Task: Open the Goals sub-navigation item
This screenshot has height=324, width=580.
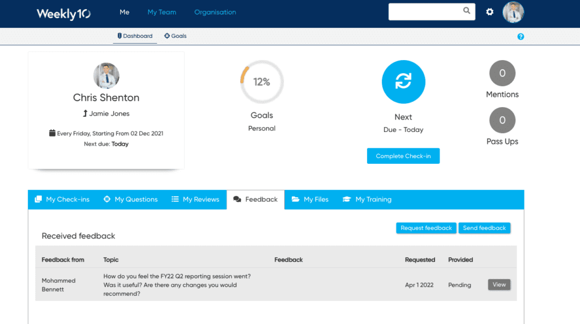Action: click(x=176, y=36)
